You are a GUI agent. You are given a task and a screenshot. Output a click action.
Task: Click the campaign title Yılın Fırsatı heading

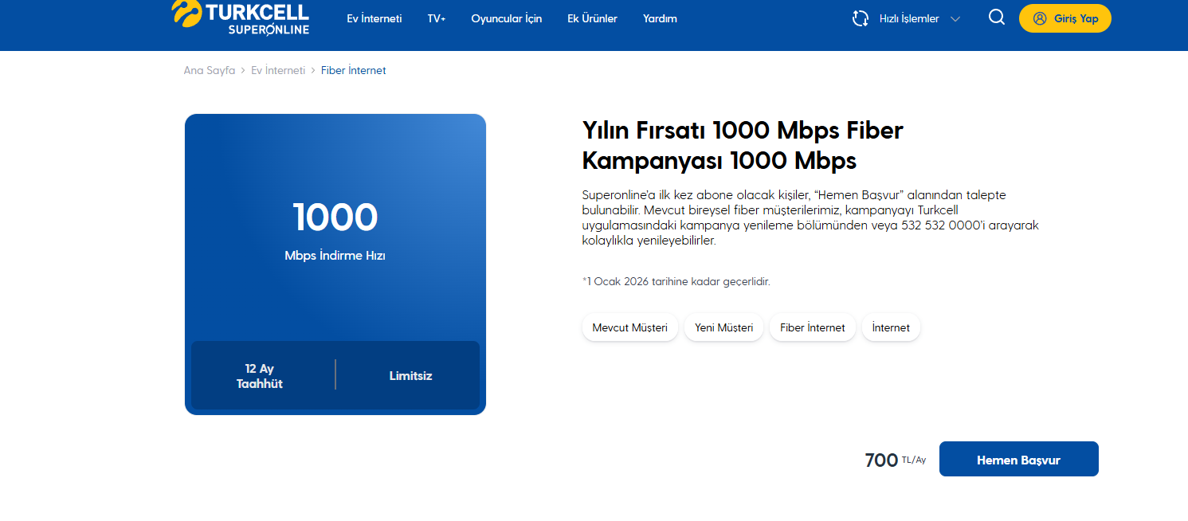743,145
